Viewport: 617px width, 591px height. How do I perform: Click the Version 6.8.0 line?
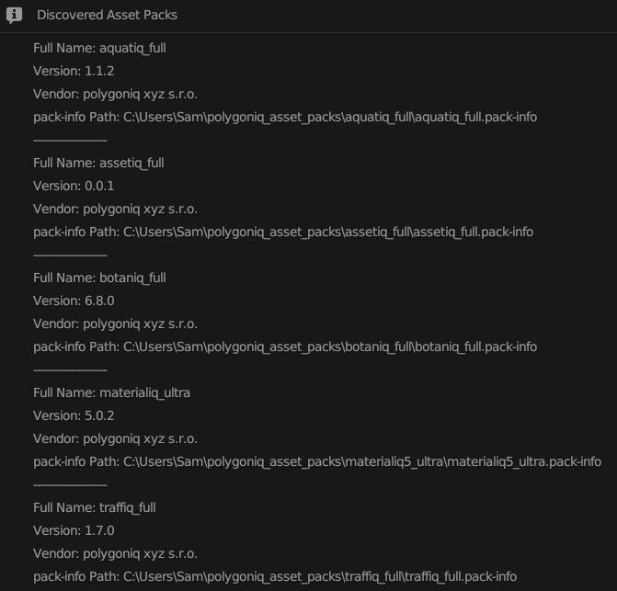point(74,301)
